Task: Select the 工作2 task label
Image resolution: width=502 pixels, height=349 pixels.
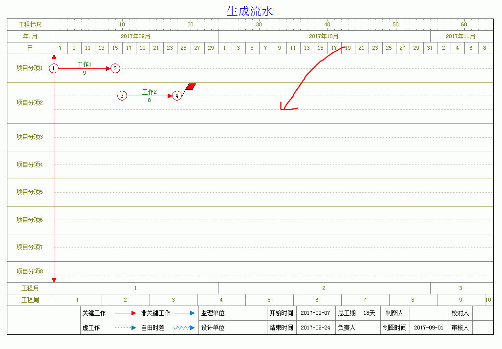Action: point(149,92)
